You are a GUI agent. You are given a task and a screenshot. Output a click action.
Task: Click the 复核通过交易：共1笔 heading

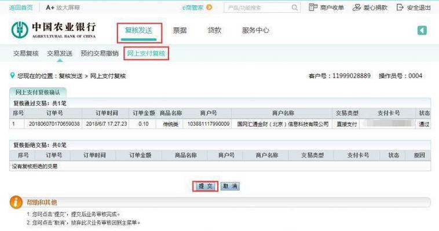click(40, 103)
